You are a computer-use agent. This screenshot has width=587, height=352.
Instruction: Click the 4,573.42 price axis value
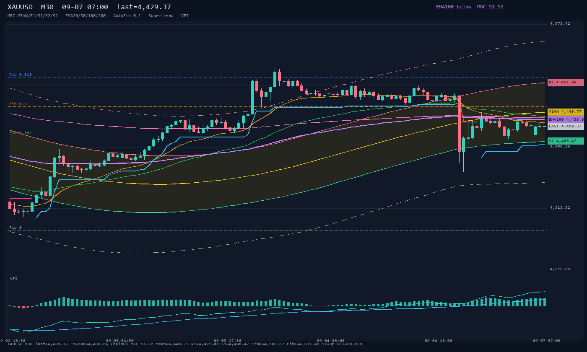point(560,23)
